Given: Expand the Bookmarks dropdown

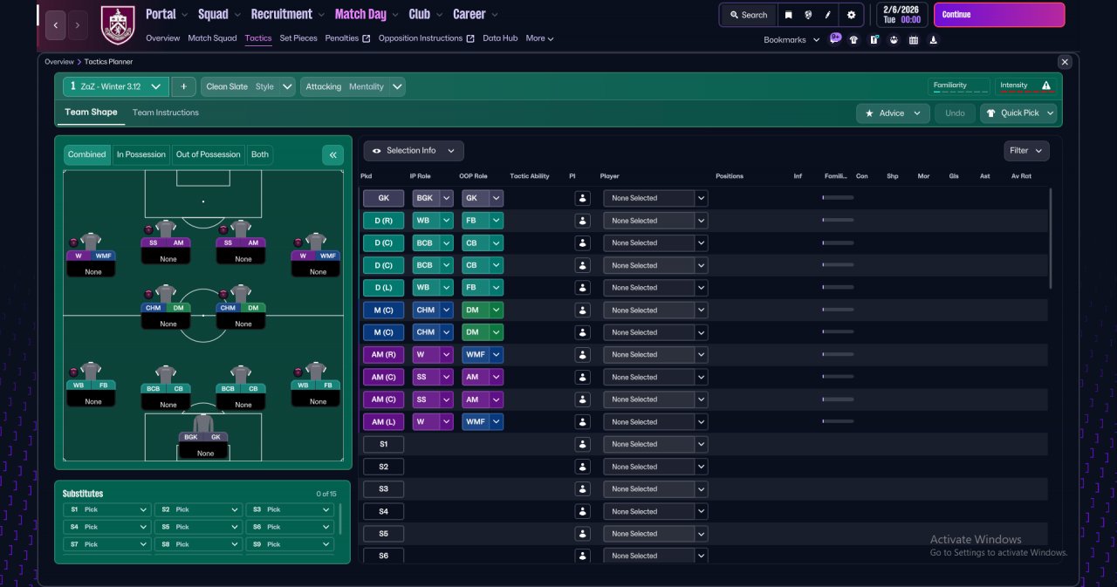Looking at the screenshot, I should coord(791,40).
